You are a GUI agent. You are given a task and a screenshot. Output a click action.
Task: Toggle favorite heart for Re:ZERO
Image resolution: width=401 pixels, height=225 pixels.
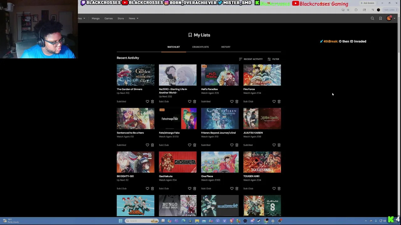click(190, 102)
